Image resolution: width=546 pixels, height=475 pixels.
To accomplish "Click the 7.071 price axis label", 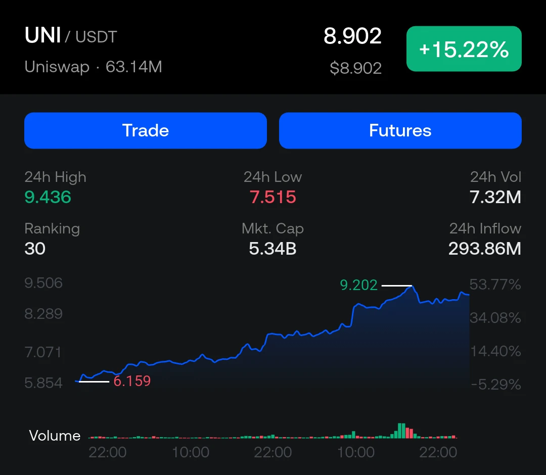I will (x=43, y=352).
